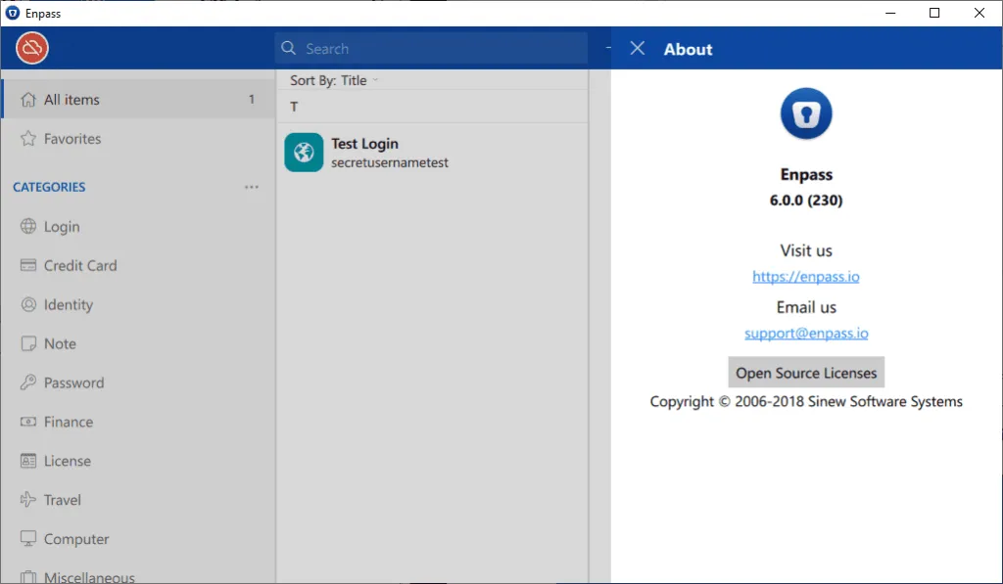Open the Categories three-dot options menu

[252, 187]
